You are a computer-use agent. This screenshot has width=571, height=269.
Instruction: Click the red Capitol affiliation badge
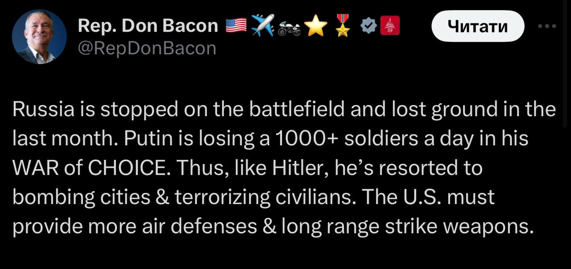[390, 26]
